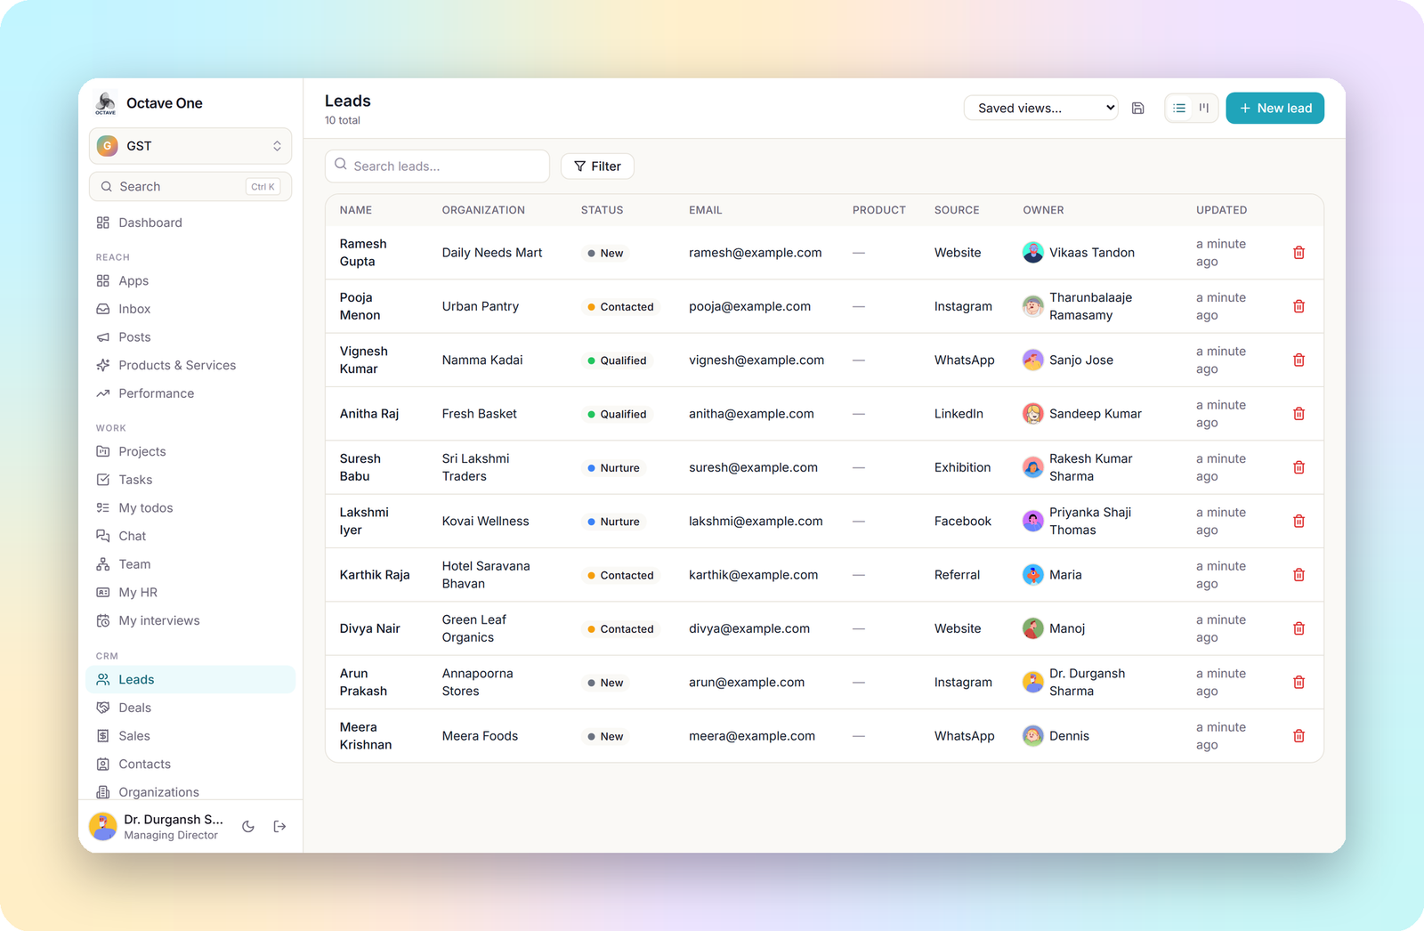This screenshot has height=931, width=1424.
Task: Expand the GST workspace switcher
Action: [x=190, y=146]
